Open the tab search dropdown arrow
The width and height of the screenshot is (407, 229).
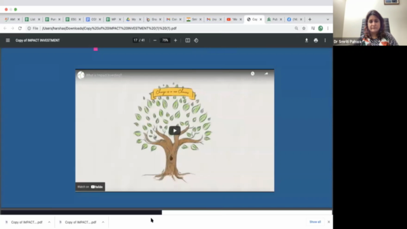click(328, 20)
